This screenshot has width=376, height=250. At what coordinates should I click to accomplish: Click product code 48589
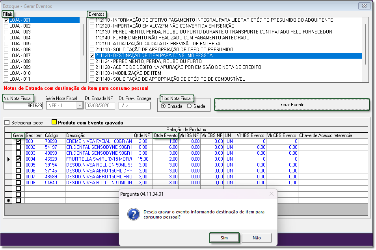pos(51,177)
